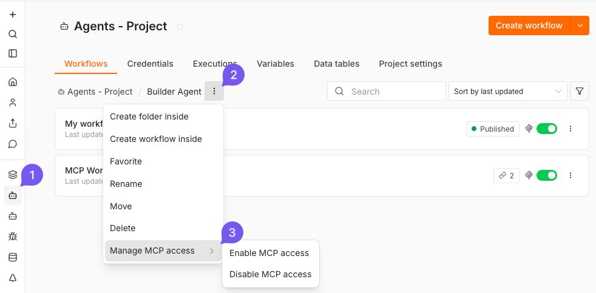Screen dimensions: 596x293
Task: Switch to the Project settings tab
Action: (x=410, y=64)
